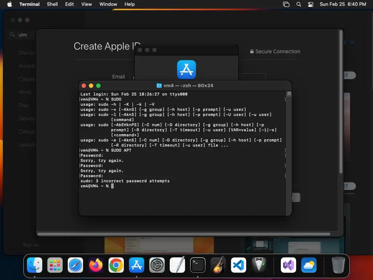Click the Secure Connection lock label
373x280 pixels.
(x=275, y=51)
